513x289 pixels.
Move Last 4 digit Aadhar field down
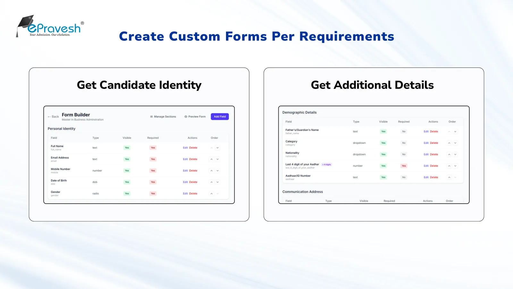[x=455, y=166]
